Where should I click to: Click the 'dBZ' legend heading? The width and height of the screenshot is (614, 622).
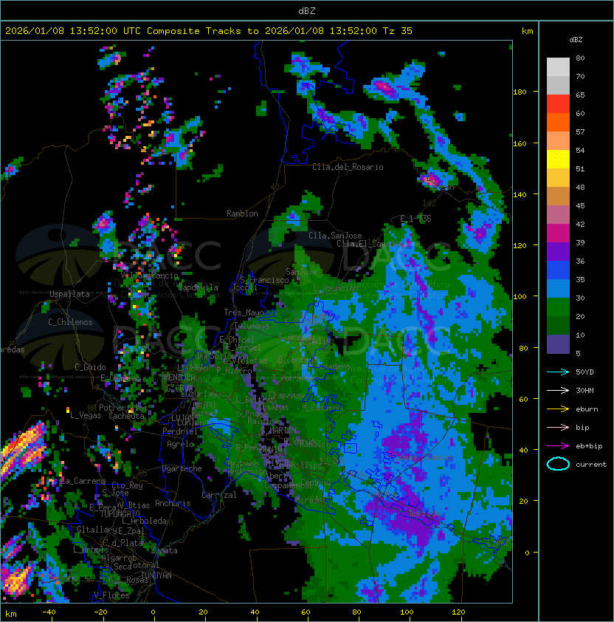576,40
